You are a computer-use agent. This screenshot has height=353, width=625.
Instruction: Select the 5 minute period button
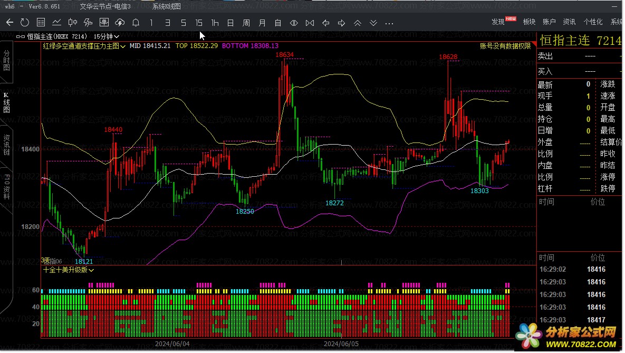coord(184,23)
